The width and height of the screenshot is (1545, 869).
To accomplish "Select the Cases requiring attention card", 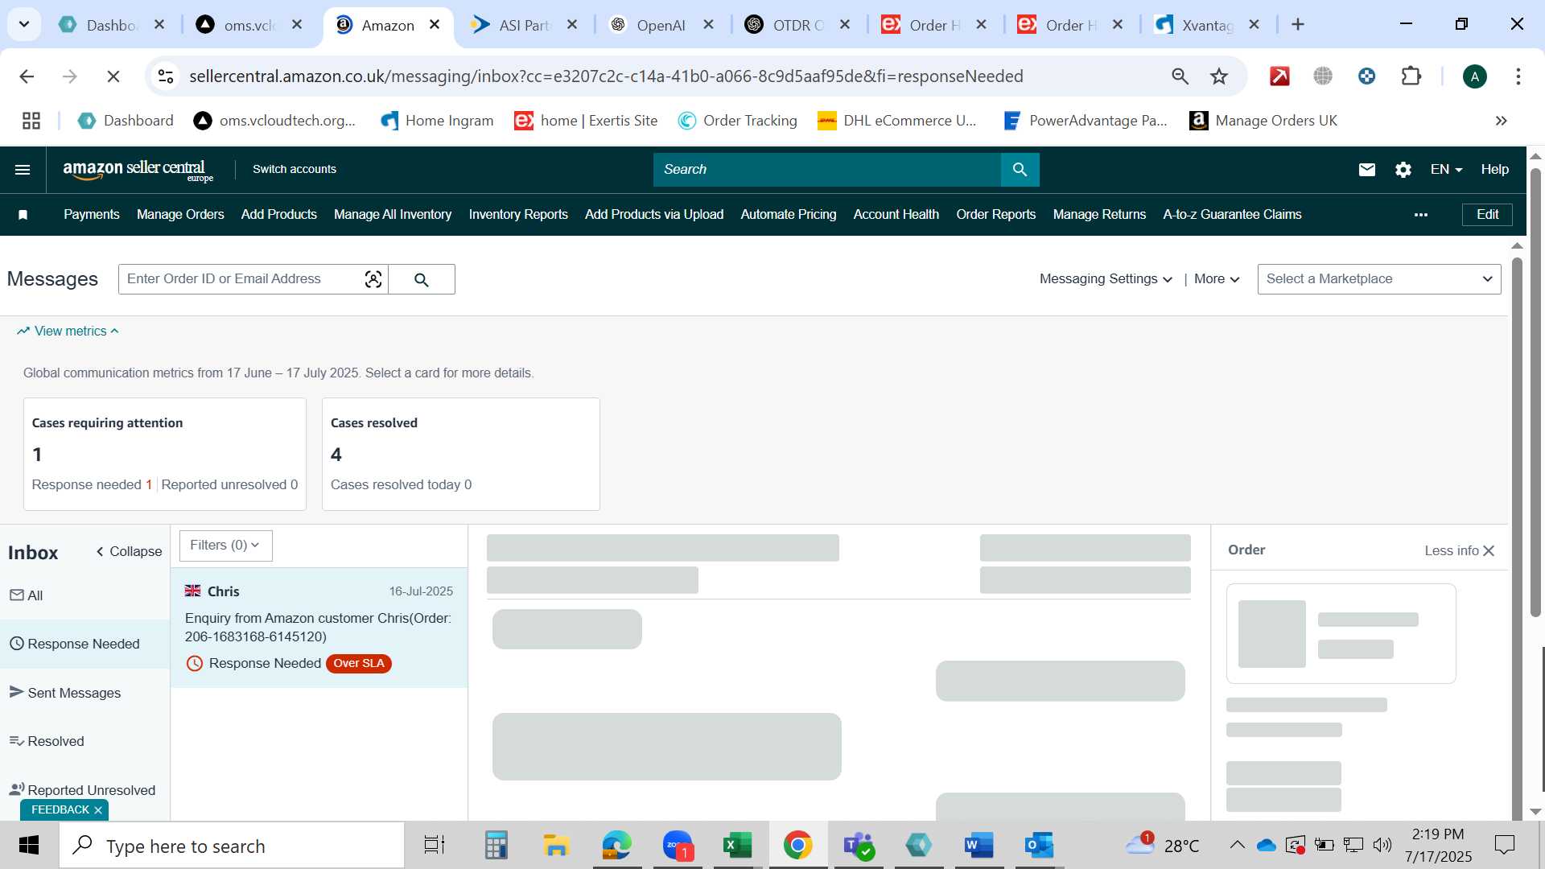I will coord(165,455).
